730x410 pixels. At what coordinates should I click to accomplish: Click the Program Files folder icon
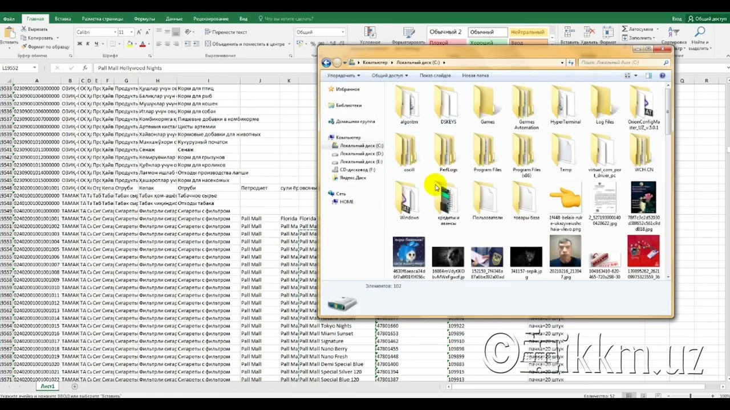(x=487, y=150)
